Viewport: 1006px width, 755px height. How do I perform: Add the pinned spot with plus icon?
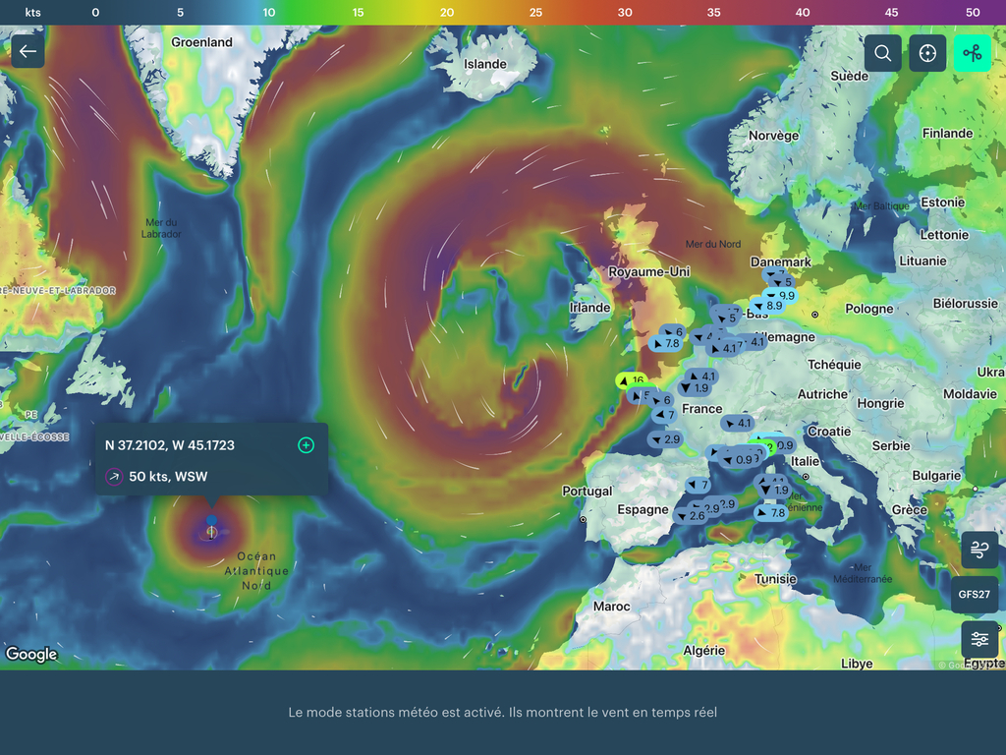coord(307,445)
